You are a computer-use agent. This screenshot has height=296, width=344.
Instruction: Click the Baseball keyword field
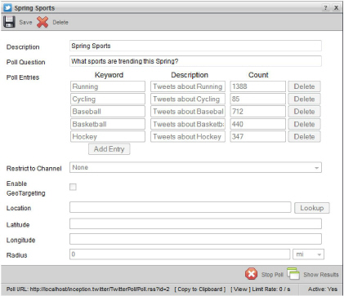(108, 112)
